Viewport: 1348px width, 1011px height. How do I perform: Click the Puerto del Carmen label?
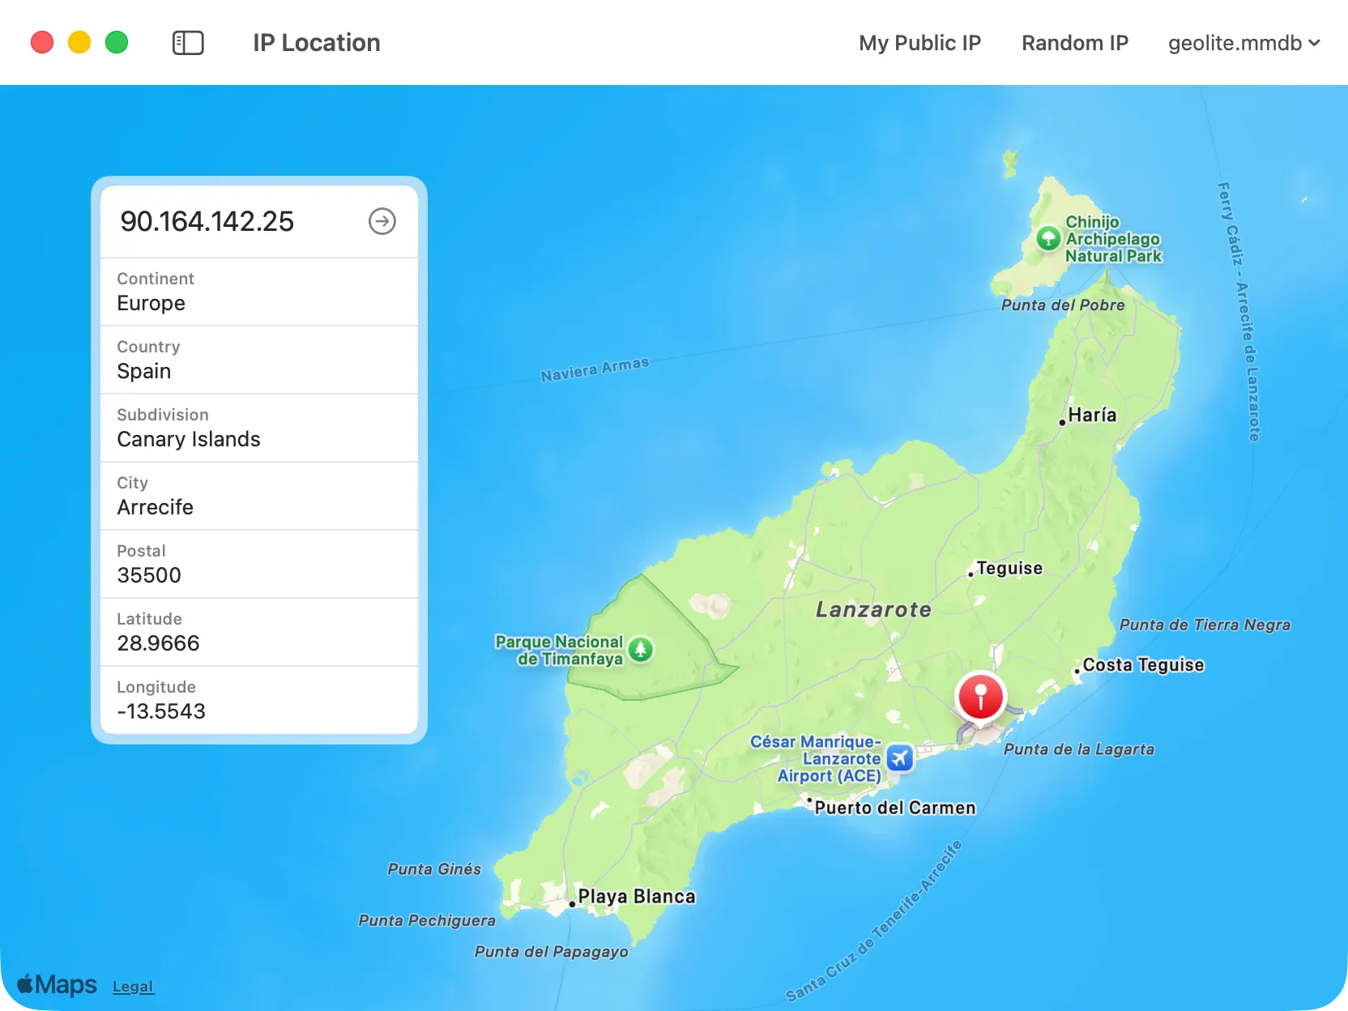coord(894,808)
